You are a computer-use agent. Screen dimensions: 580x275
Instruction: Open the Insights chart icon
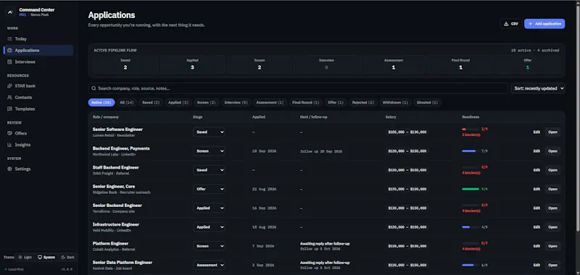(x=10, y=145)
